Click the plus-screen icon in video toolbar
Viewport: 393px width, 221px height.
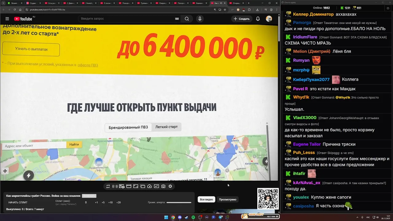(156, 186)
